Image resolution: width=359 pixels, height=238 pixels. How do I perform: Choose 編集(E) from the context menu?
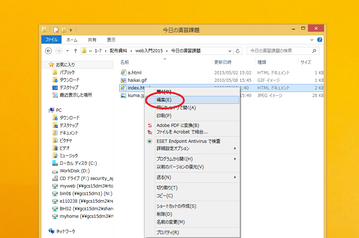coord(164,100)
